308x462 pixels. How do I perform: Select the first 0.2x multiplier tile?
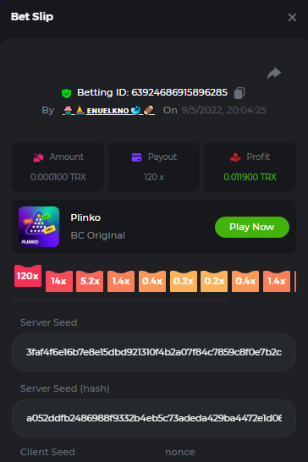tap(184, 281)
